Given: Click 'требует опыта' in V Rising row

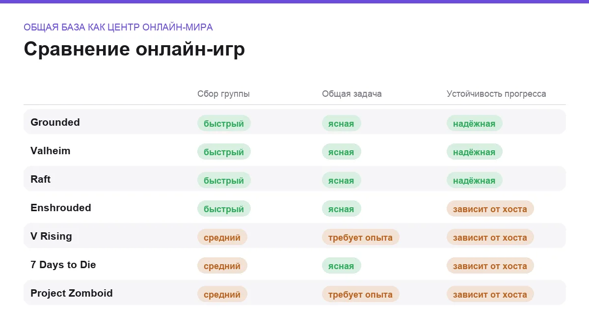Looking at the screenshot, I should [x=360, y=237].
